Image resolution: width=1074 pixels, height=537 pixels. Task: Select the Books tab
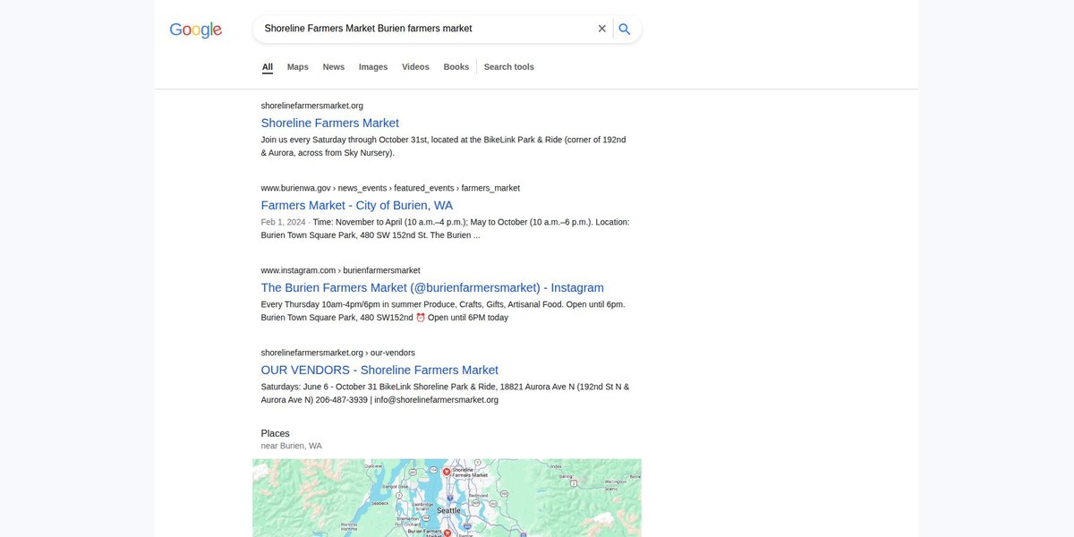456,67
